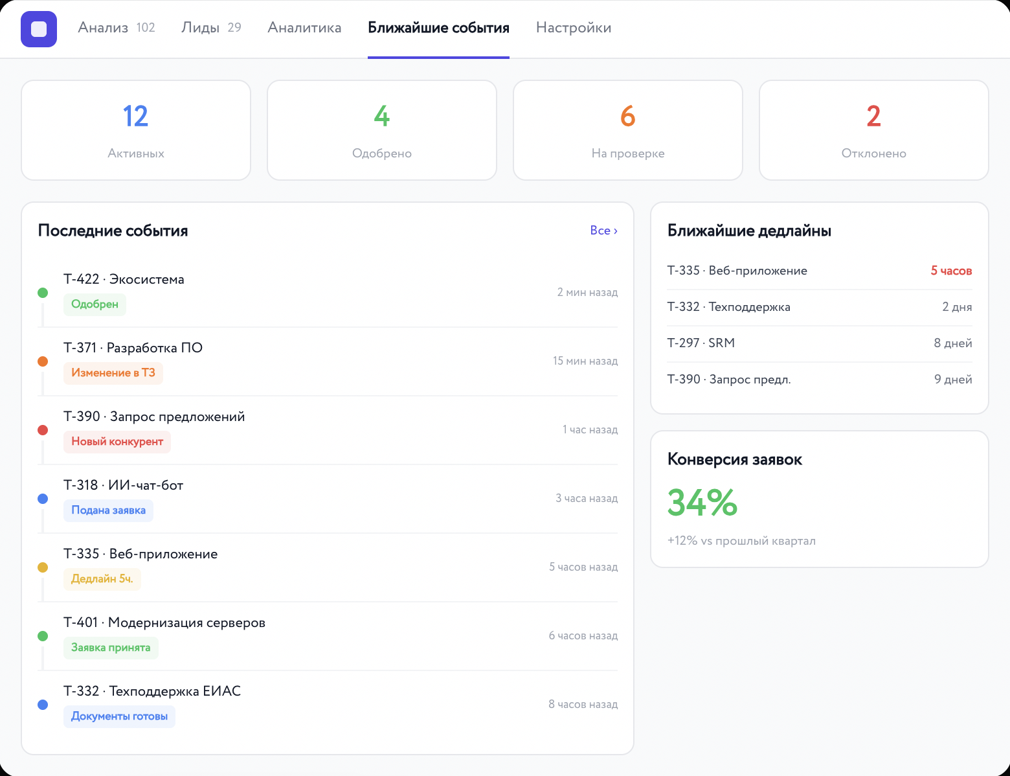Image resolution: width=1010 pixels, height=776 pixels.
Task: Expand all events via the Все link
Action: coord(603,231)
